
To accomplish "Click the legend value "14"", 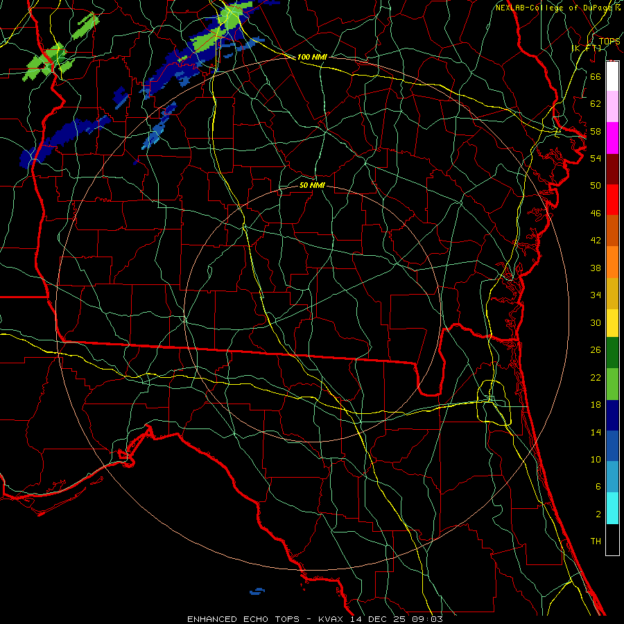I will click(596, 432).
